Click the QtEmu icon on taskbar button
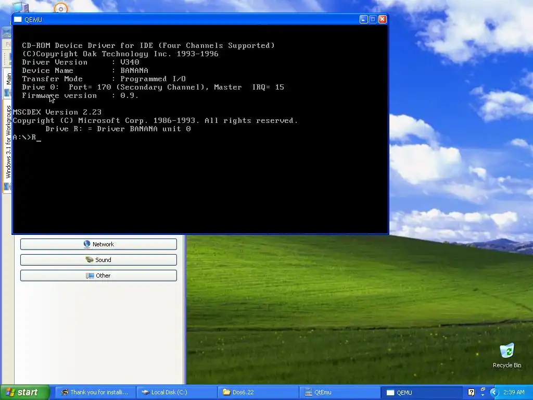Image resolution: width=533 pixels, height=400 pixels. pyautogui.click(x=308, y=392)
